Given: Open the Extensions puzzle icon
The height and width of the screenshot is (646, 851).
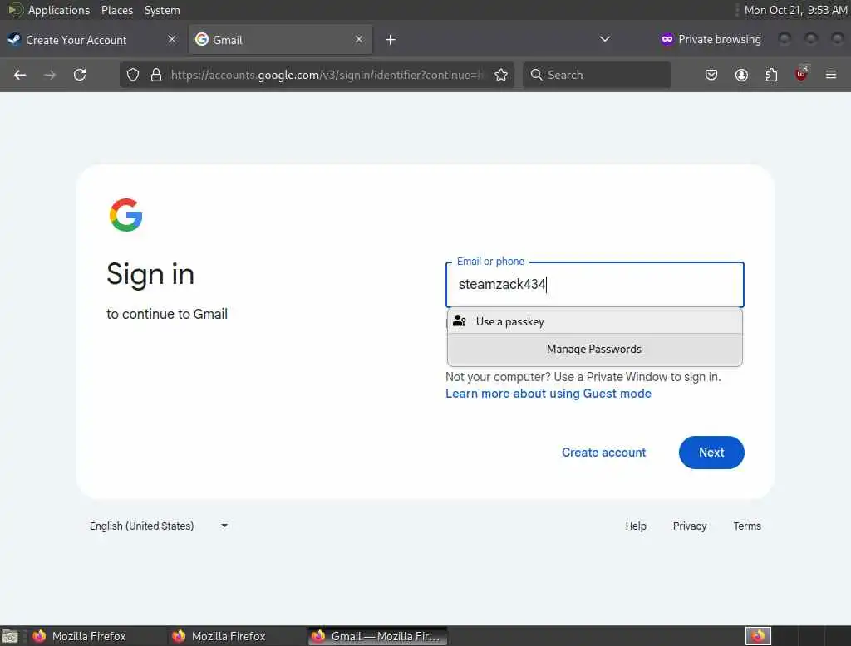Looking at the screenshot, I should coord(771,75).
